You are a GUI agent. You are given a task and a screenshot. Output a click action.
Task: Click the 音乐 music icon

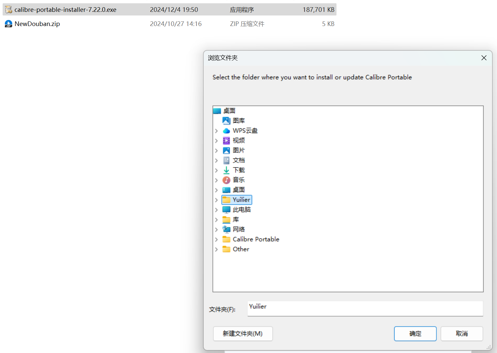click(226, 180)
